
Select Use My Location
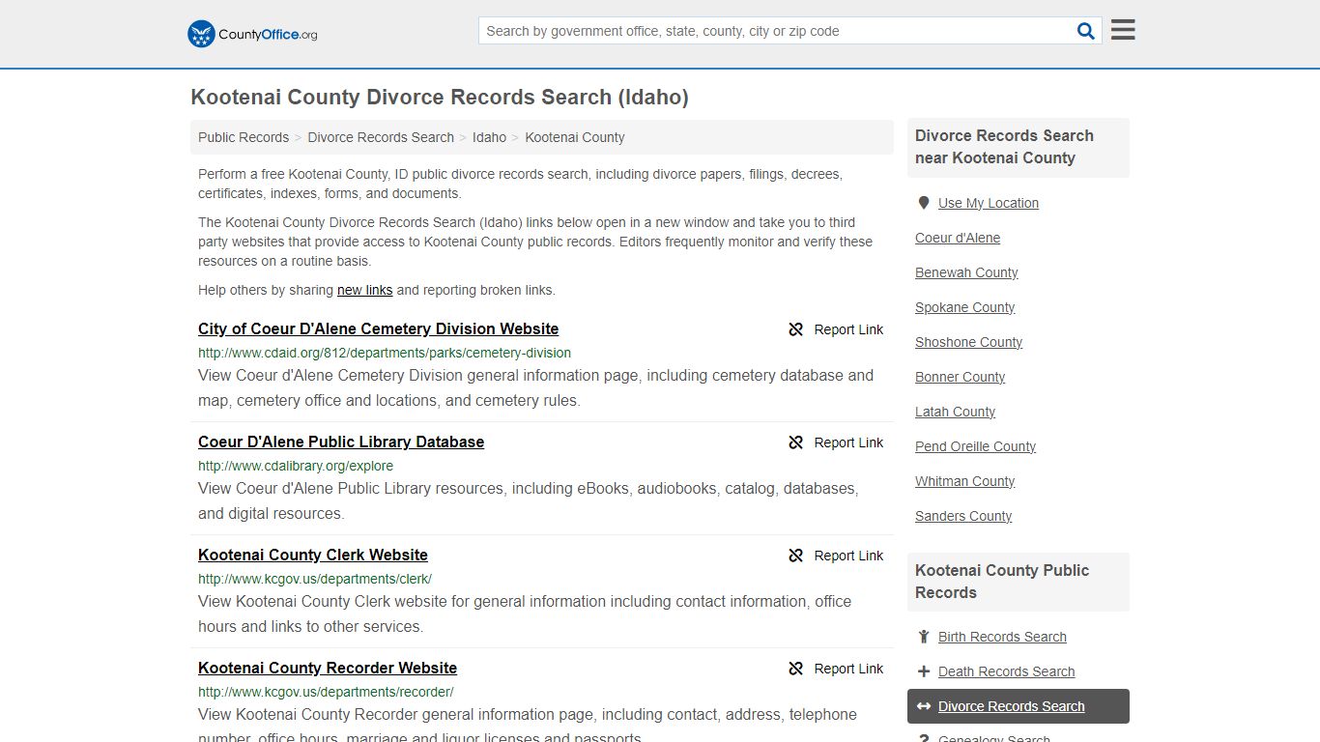pos(989,203)
